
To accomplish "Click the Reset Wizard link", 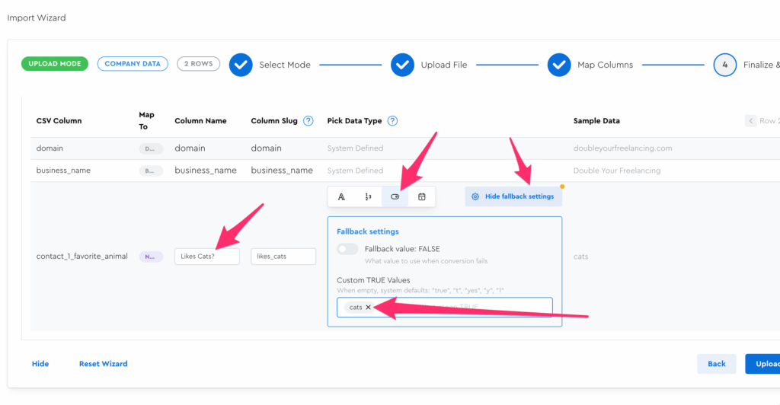I will [x=103, y=364].
